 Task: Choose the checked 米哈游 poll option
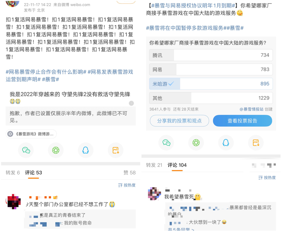coord(211,84)
